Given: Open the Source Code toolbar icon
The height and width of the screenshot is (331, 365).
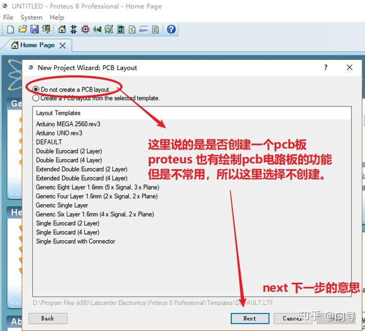Looking at the screenshot, I should coord(143,29).
